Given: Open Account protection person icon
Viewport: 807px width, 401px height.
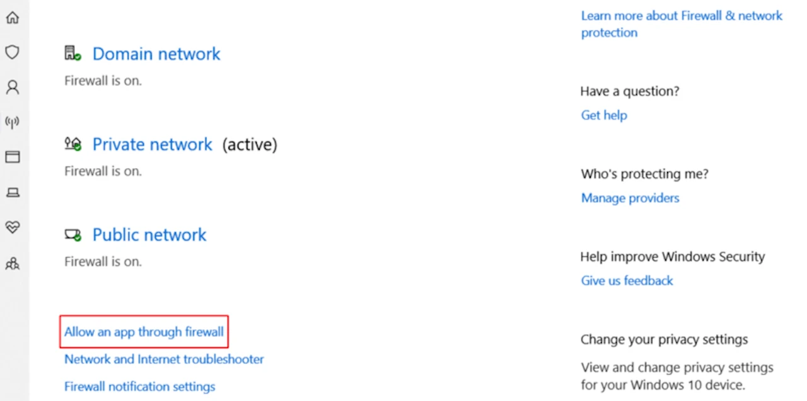Looking at the screenshot, I should point(12,87).
